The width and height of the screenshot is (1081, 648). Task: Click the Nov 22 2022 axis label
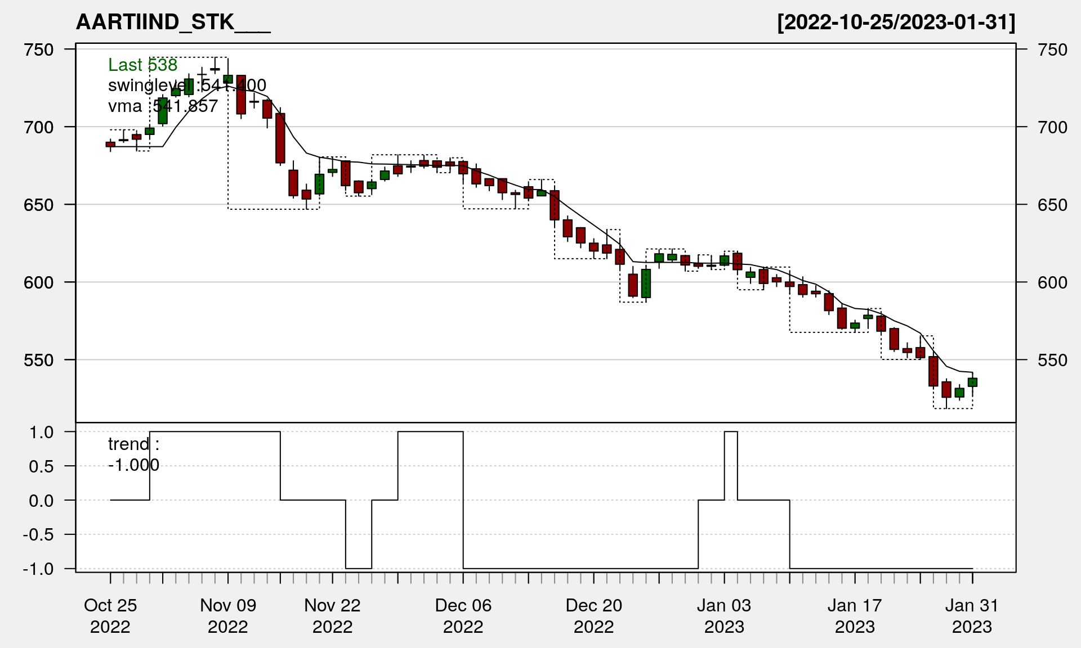pyautogui.click(x=332, y=615)
